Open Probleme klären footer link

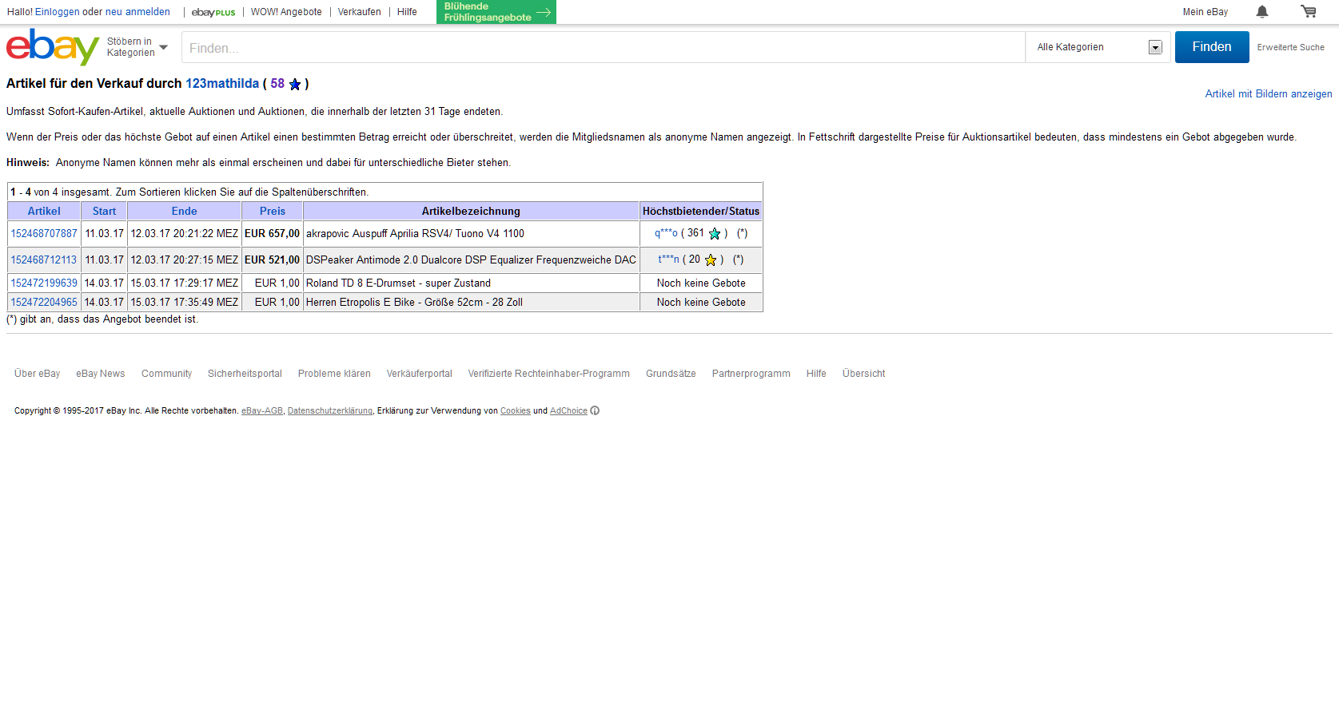tap(334, 374)
